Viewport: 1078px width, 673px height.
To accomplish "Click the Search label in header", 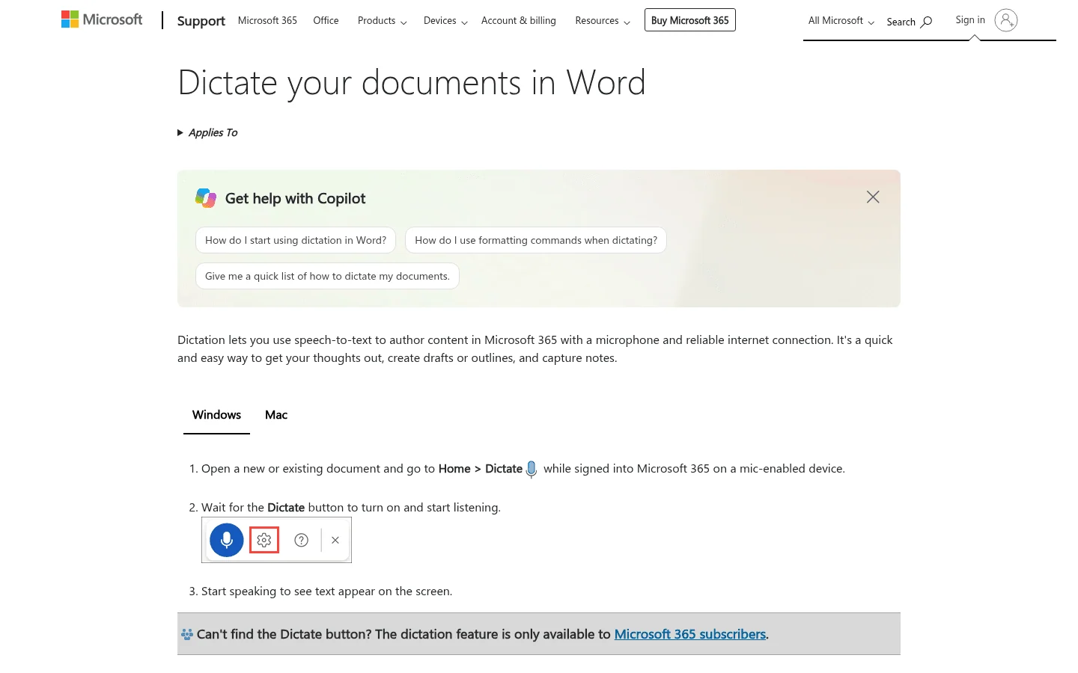I will click(901, 22).
